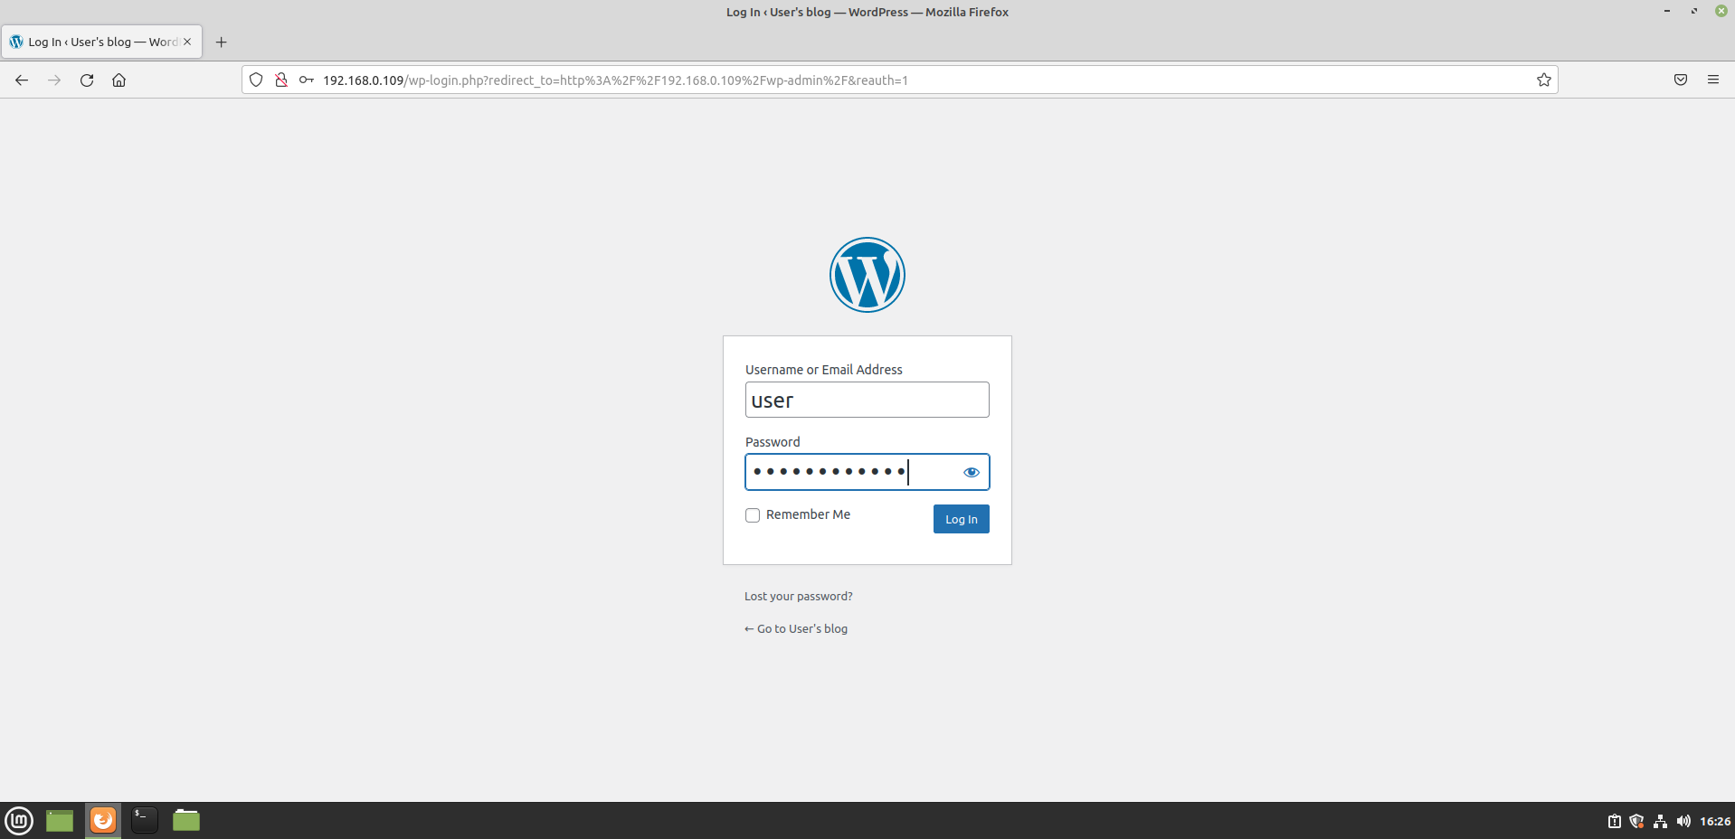This screenshot has height=839, width=1735.
Task: Click the forward navigation arrow
Action: (54, 80)
